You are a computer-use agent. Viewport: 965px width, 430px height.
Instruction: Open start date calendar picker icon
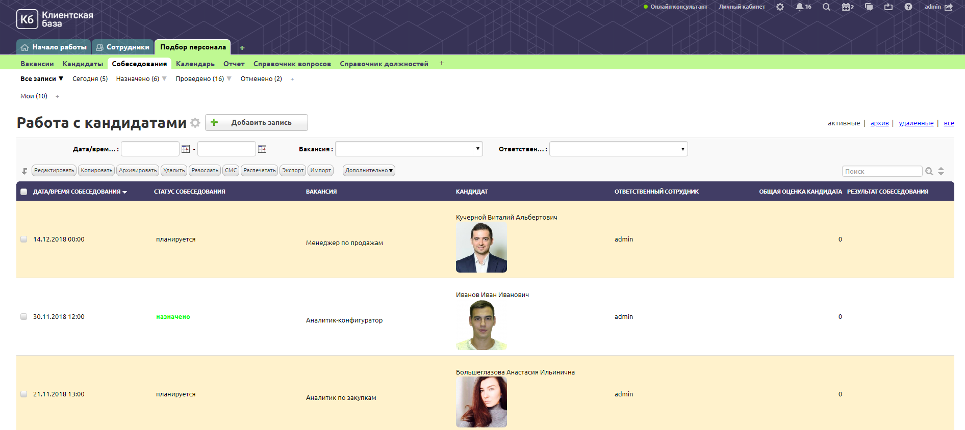click(186, 149)
